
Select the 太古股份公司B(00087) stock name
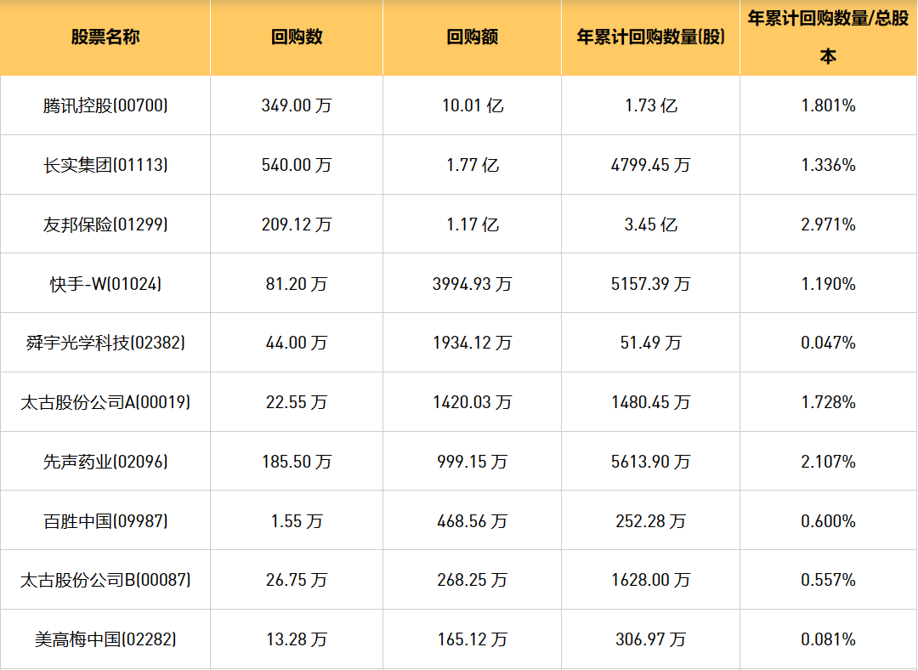[x=105, y=580]
